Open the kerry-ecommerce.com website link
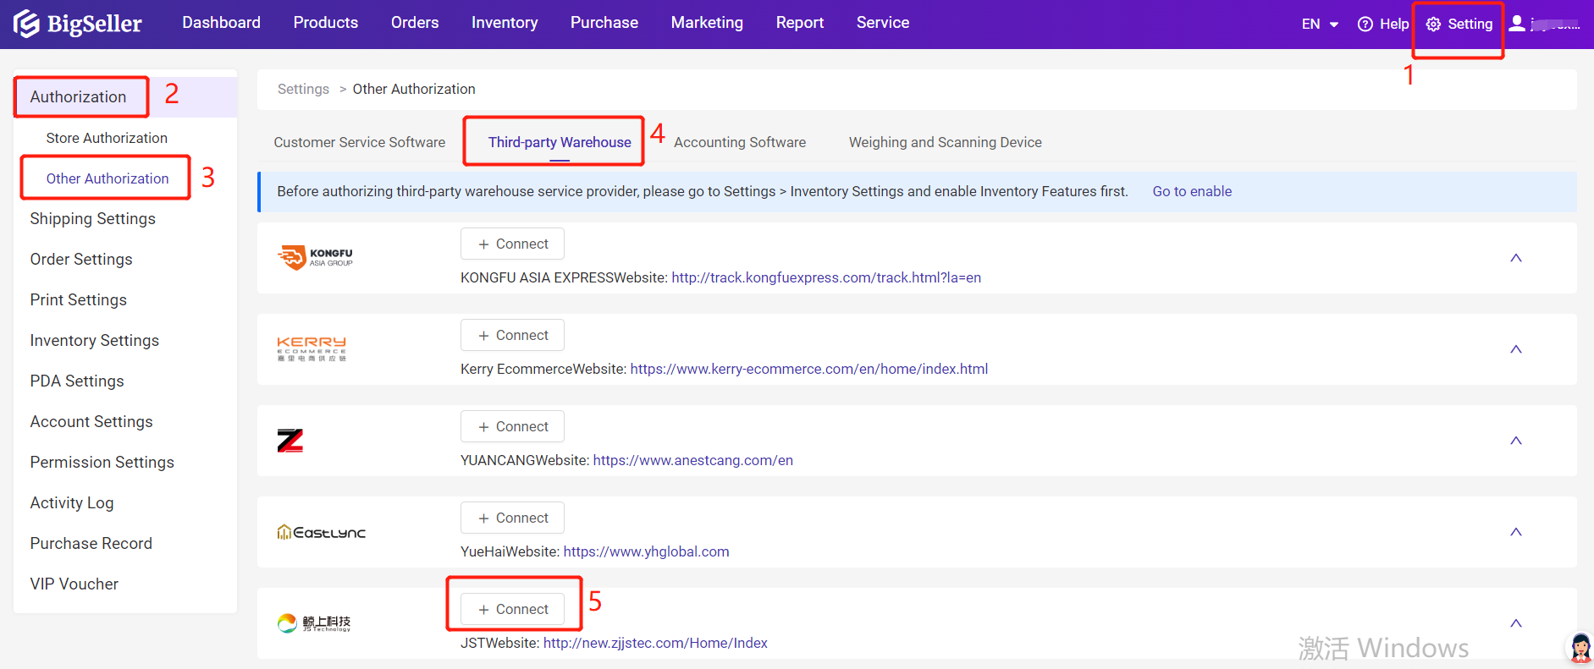 click(x=809, y=369)
